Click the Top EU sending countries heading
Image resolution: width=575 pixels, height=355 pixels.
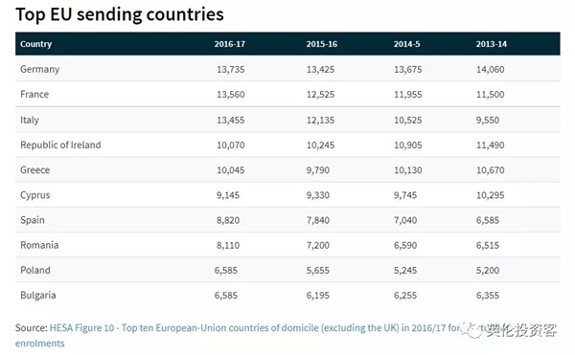(x=120, y=14)
